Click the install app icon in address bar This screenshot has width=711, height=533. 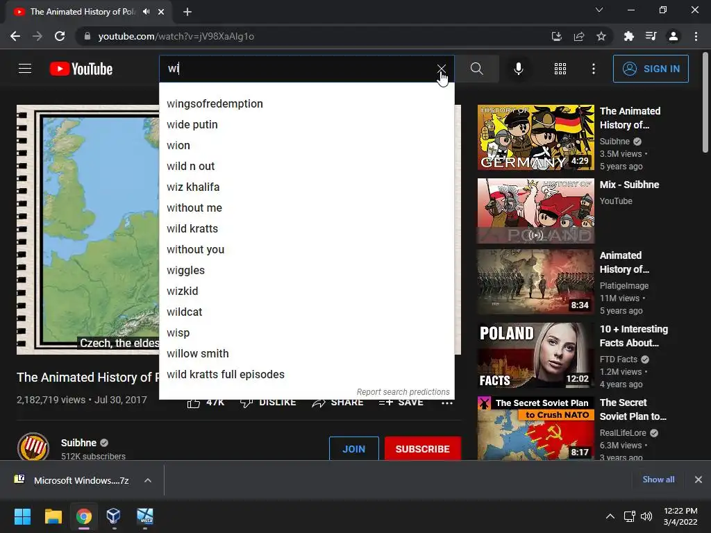coord(556,36)
